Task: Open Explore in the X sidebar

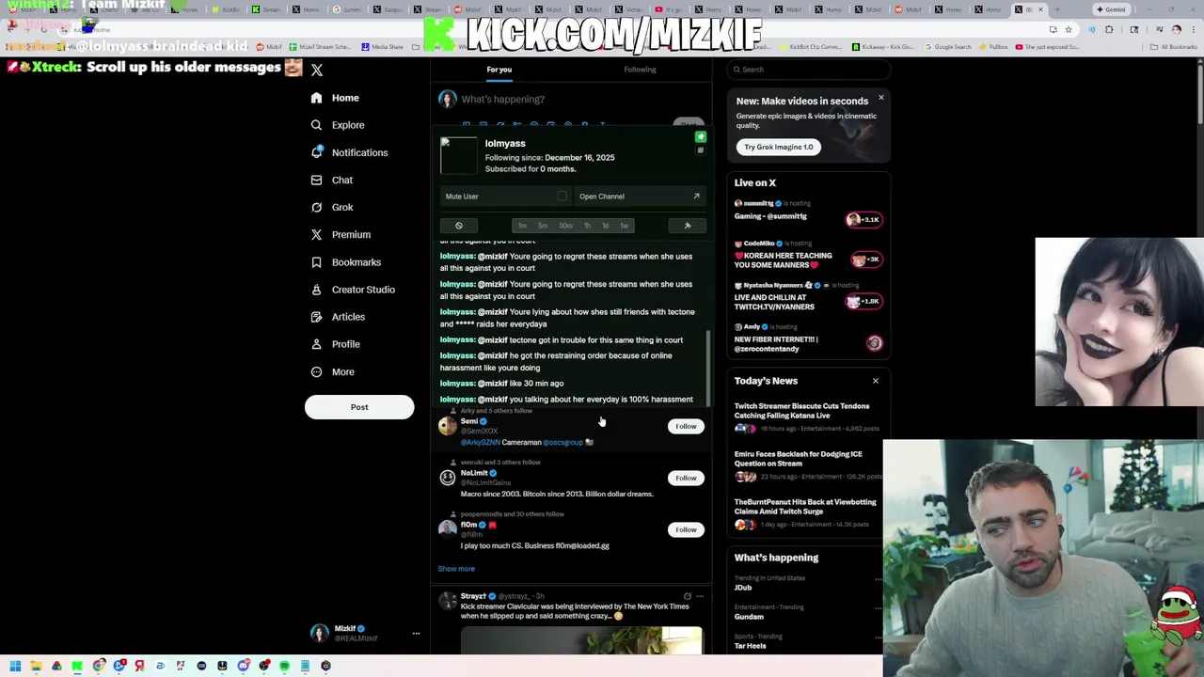Action: (x=338, y=125)
